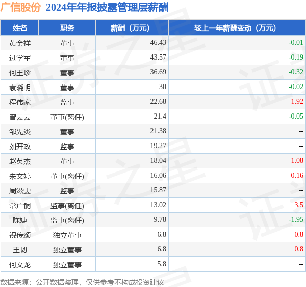Select the name 程伟家
Screen dimensions: 306x287
pyautogui.click(x=20, y=102)
